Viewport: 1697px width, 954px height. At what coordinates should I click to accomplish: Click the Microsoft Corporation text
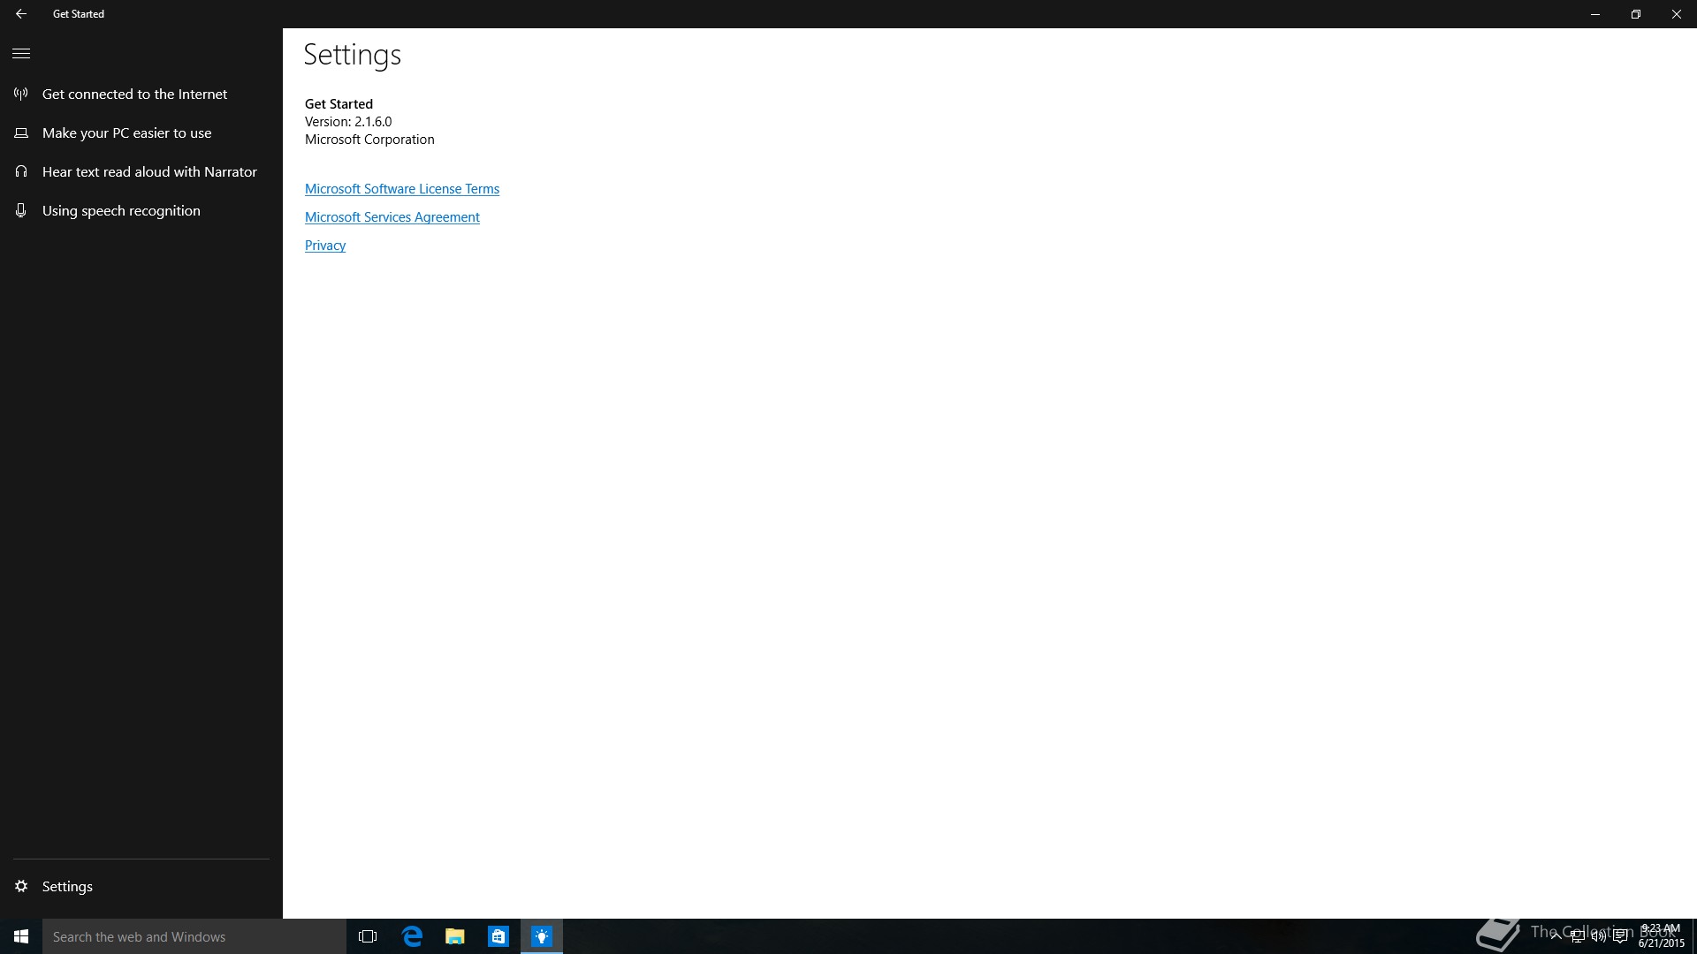point(369,140)
